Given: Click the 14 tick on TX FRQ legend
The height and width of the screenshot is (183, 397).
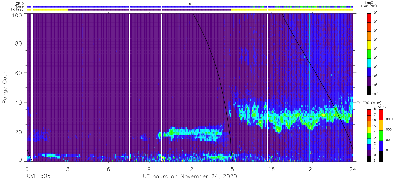Looking at the screenshot, I should click(x=374, y=132).
